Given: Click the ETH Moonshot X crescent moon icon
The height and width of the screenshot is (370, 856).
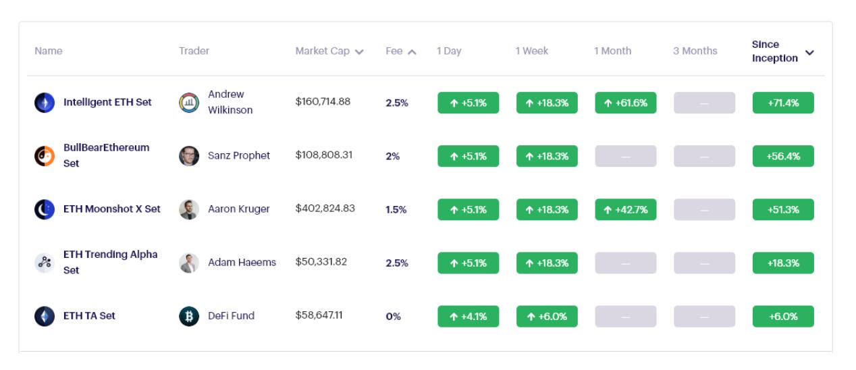Looking at the screenshot, I should coord(44,209).
